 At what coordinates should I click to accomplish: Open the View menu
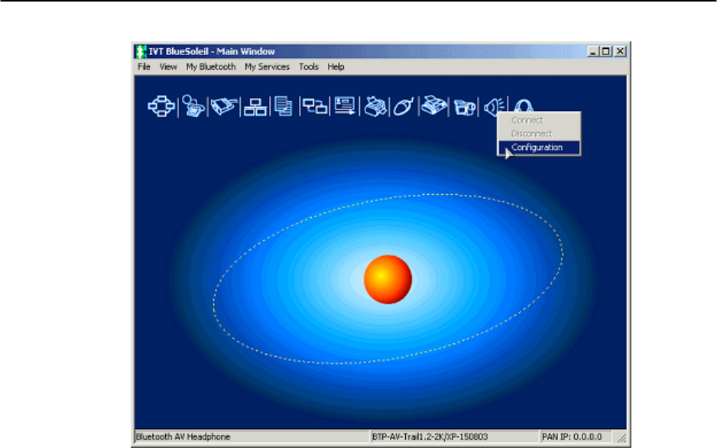168,67
